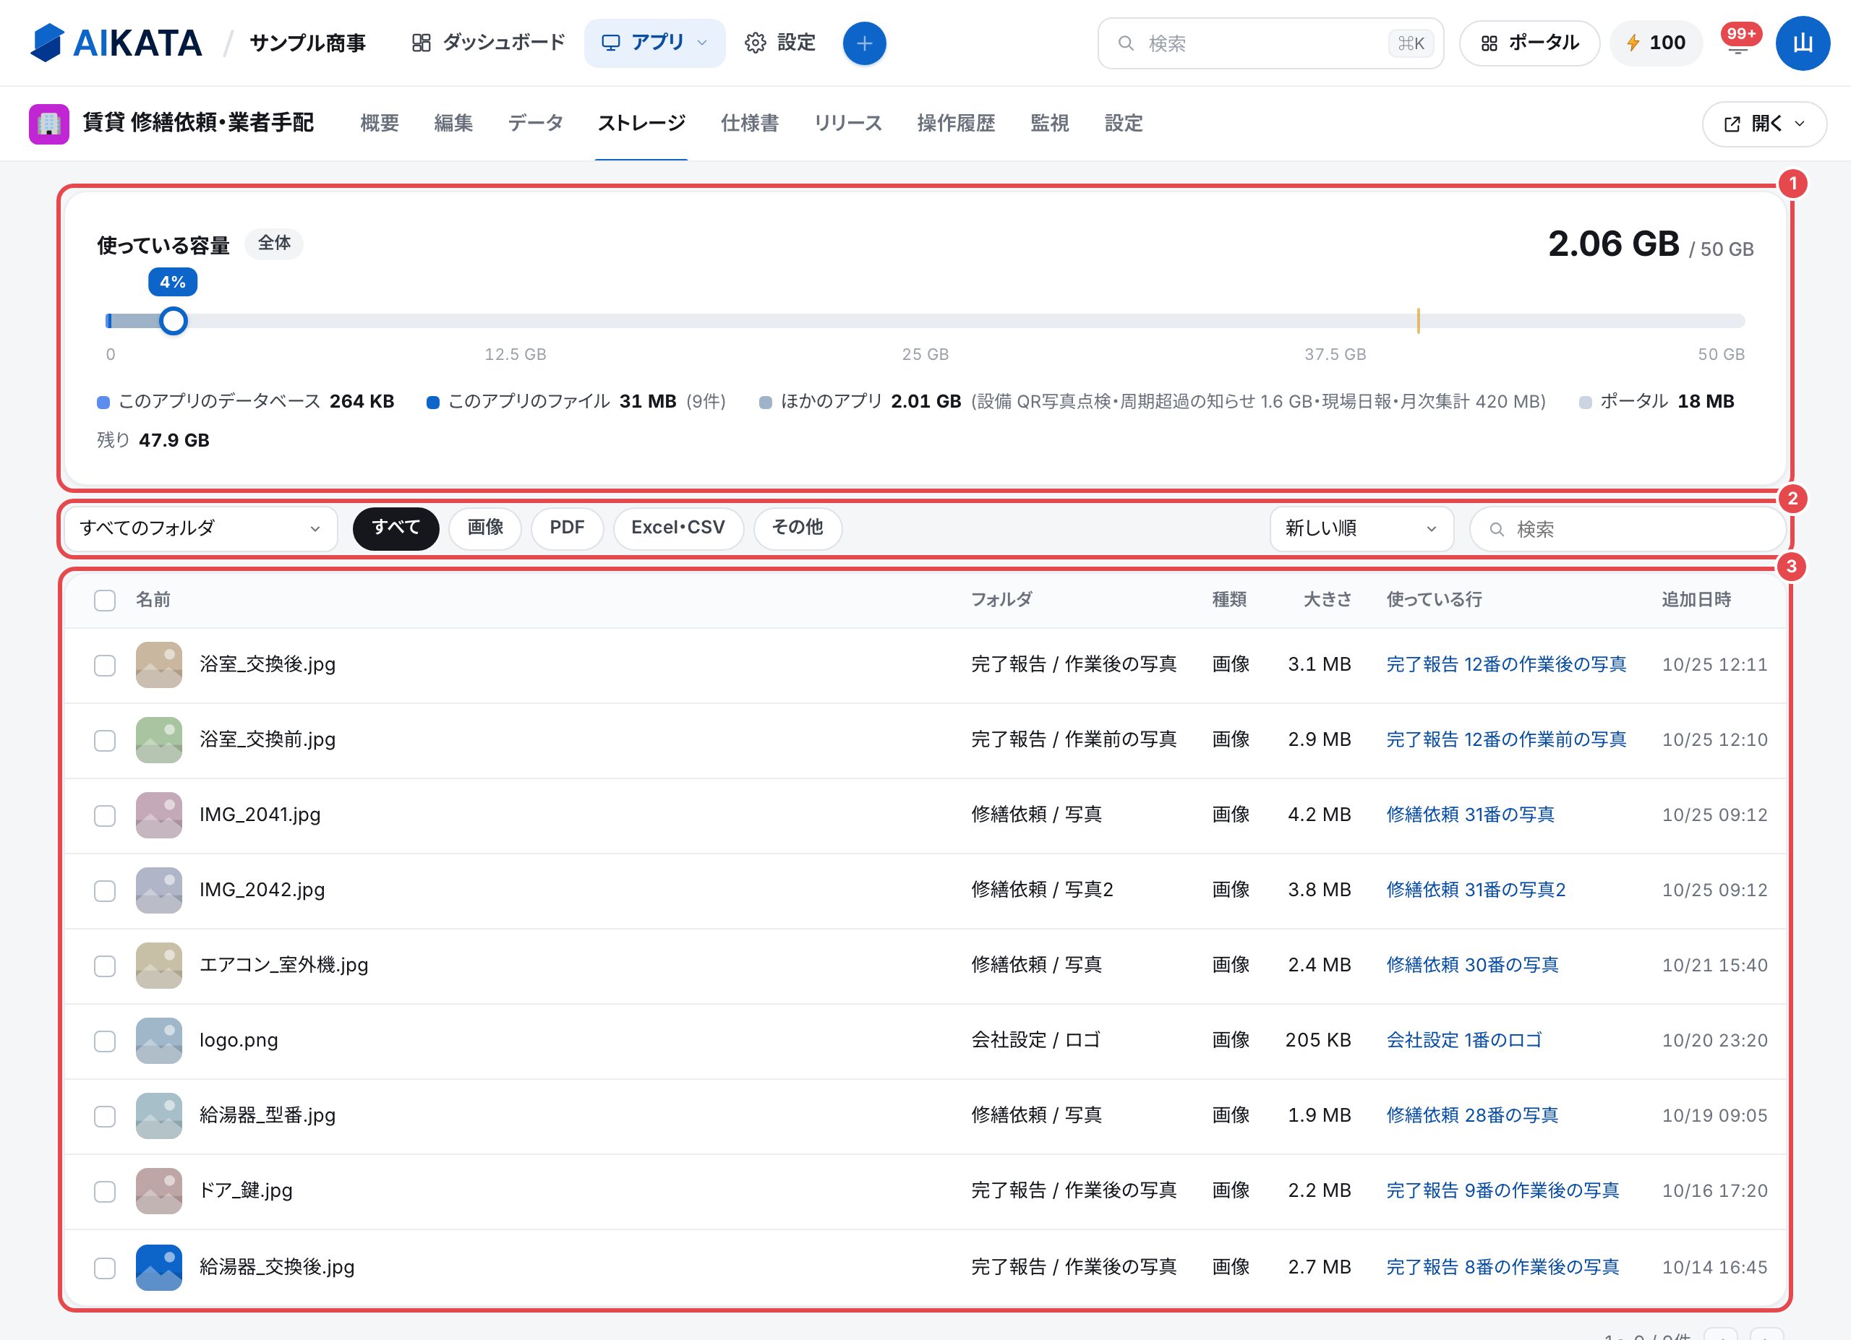Open the 新しい順 sort dropdown
The height and width of the screenshot is (1340, 1851).
click(x=1361, y=528)
